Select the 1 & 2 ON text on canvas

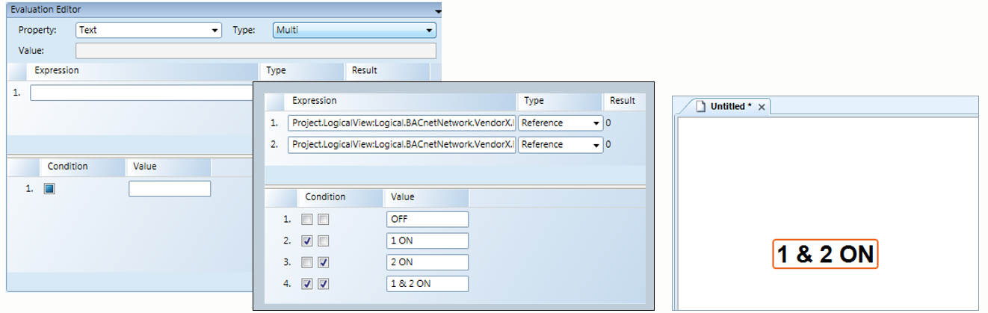(x=825, y=255)
